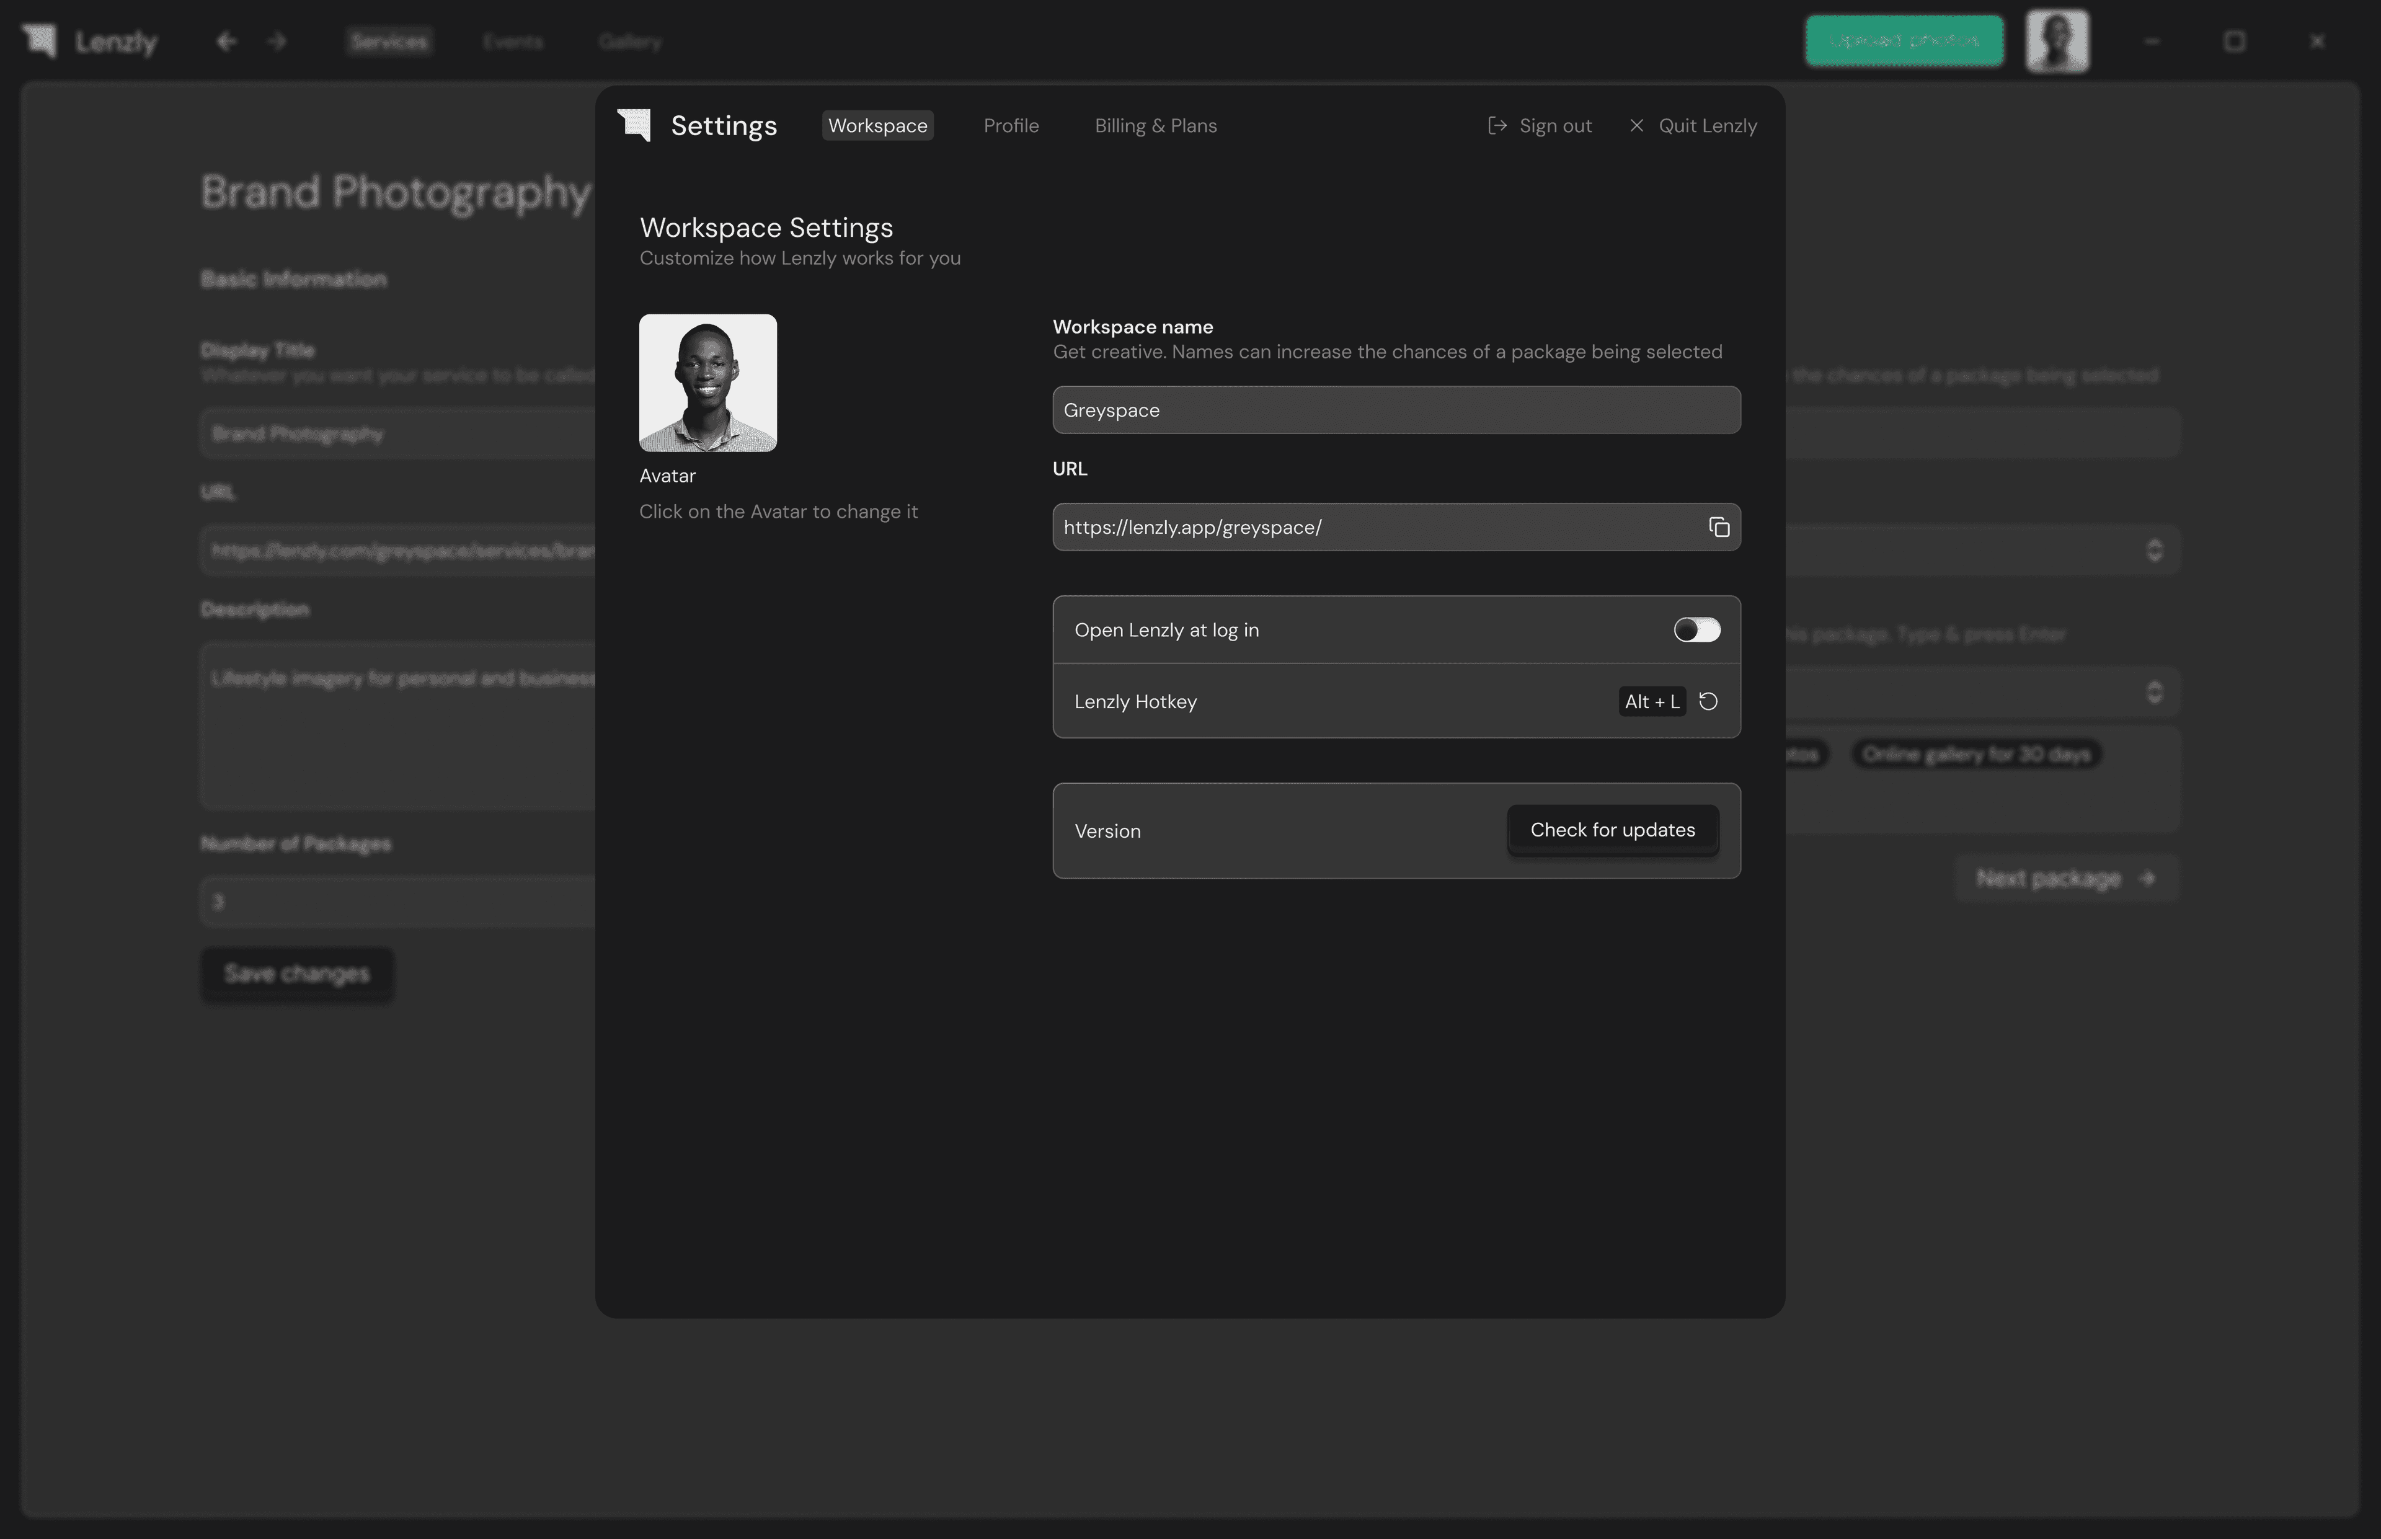
Task: Click the X icon beside Quit Lenzly
Action: [x=1636, y=125]
